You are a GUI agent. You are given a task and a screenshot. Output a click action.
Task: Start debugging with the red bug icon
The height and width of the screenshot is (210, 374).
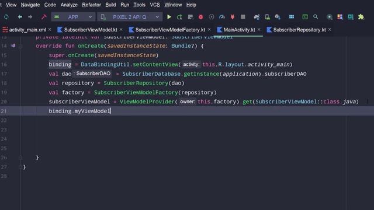pos(201,17)
